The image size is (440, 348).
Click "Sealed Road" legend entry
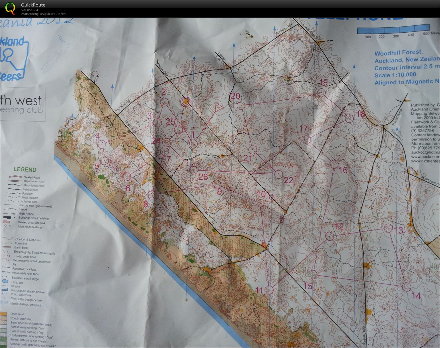click(32, 177)
